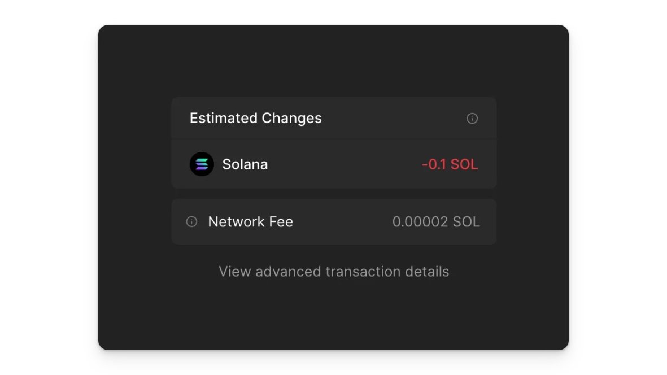Click the word "details" in the bottom link
This screenshot has height=375, width=667.
tap(427, 272)
